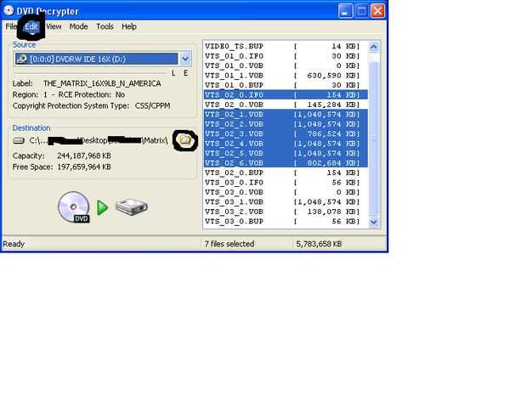Click the Capacity value 244,187,968 KB
527x396 pixels.
tap(84, 156)
